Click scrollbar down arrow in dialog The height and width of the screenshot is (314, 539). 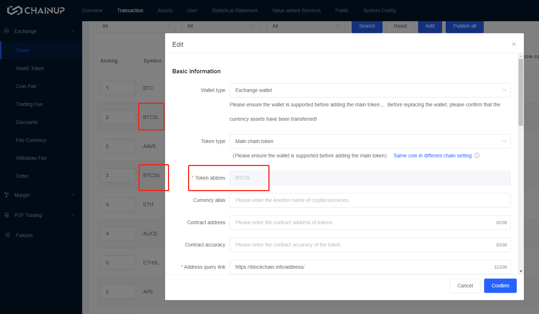coord(521,271)
